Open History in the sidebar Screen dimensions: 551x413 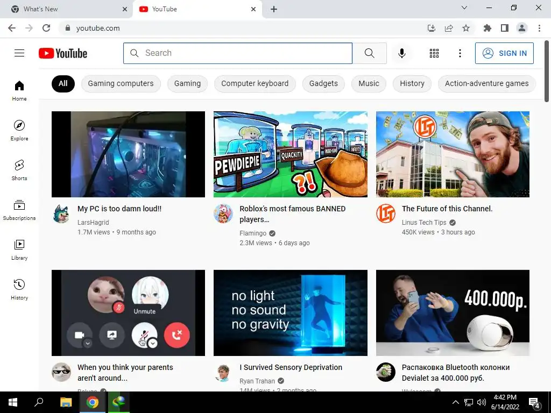(x=19, y=289)
